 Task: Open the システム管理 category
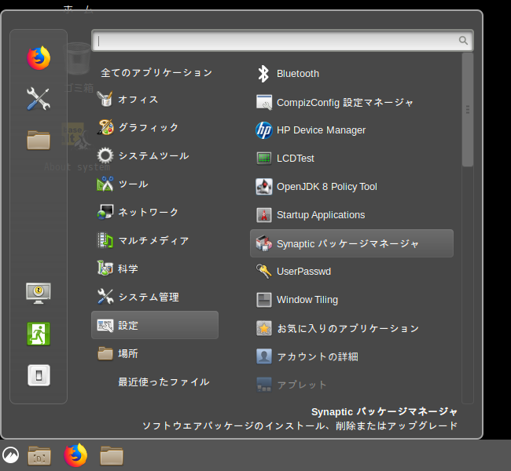(155, 297)
